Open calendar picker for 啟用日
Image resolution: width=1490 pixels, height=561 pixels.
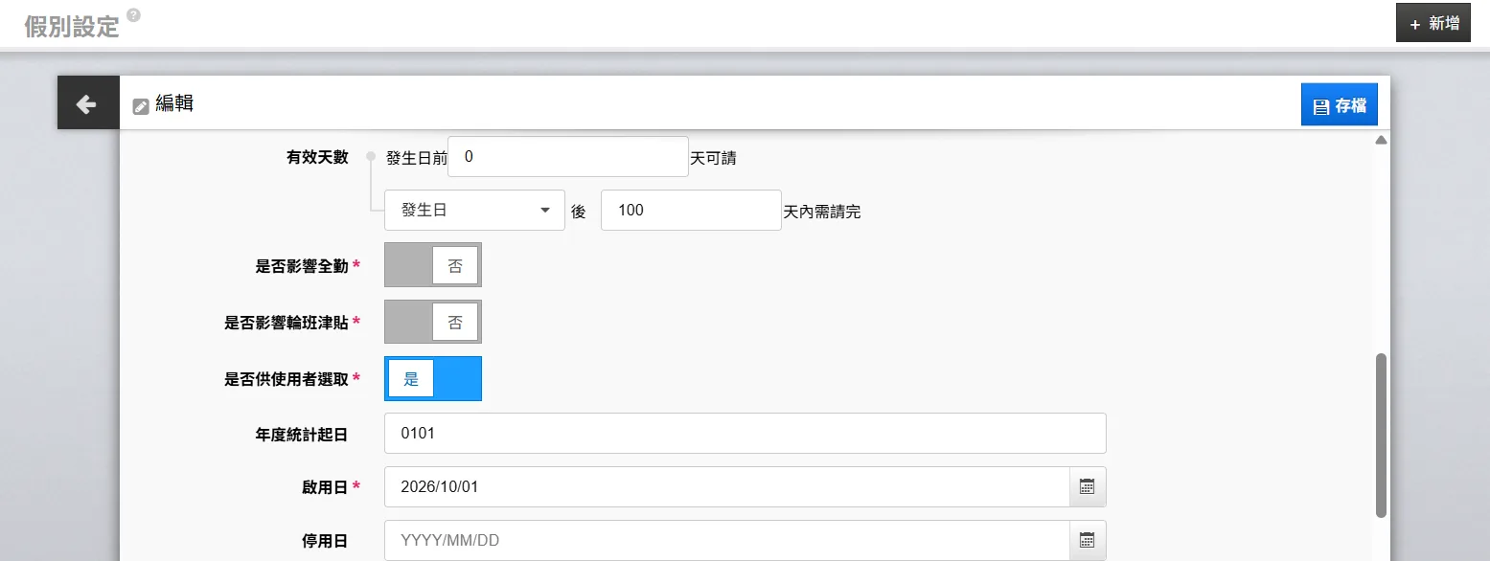(1088, 486)
